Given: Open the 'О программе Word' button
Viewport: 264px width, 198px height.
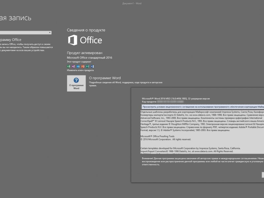Looking at the screenshot, I should [76, 83].
